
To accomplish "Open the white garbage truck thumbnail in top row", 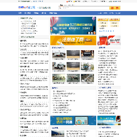I will [59, 54].
